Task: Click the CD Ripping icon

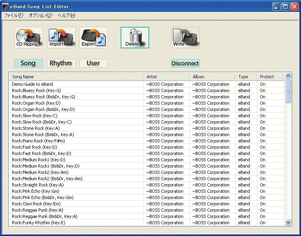Action: tap(28, 37)
